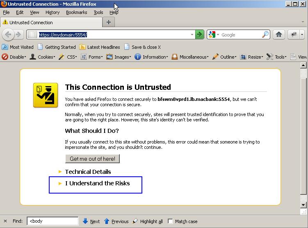Close the Find bar with the X

pos(5,221)
